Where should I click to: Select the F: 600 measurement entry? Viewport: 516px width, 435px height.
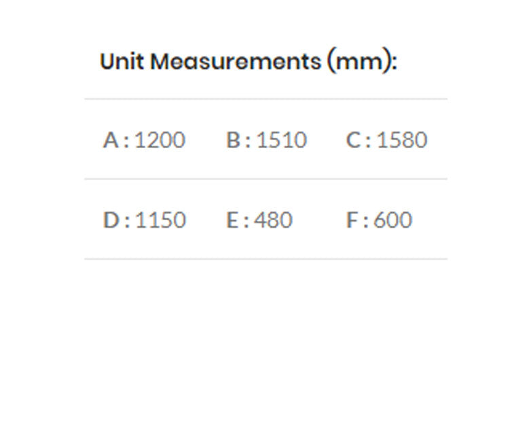point(379,220)
